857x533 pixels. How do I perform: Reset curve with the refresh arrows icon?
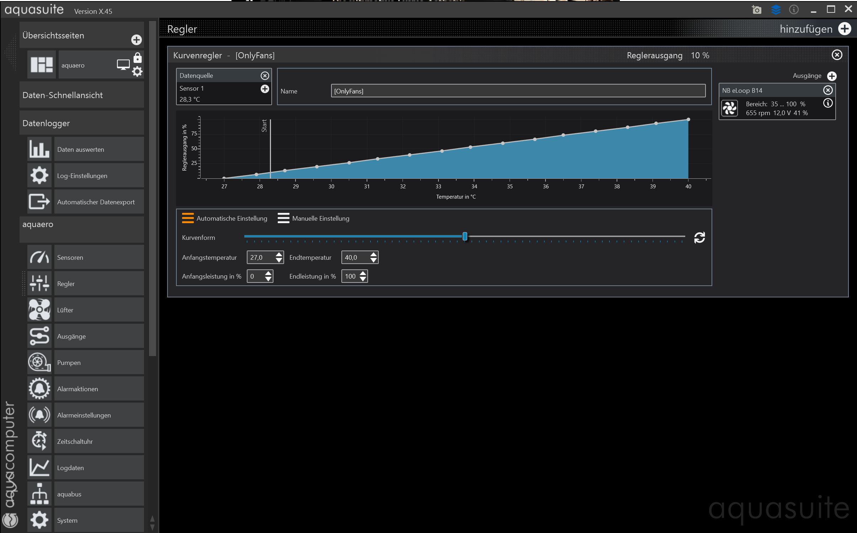click(x=699, y=237)
